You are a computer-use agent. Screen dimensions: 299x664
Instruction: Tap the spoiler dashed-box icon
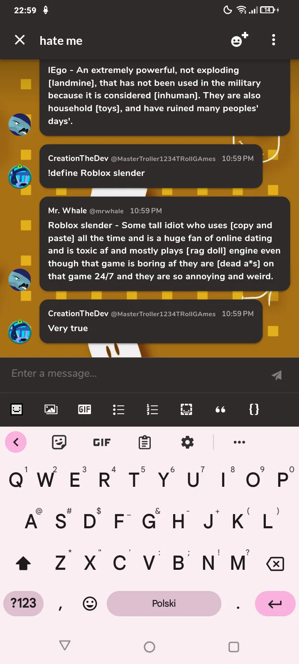[186, 410]
